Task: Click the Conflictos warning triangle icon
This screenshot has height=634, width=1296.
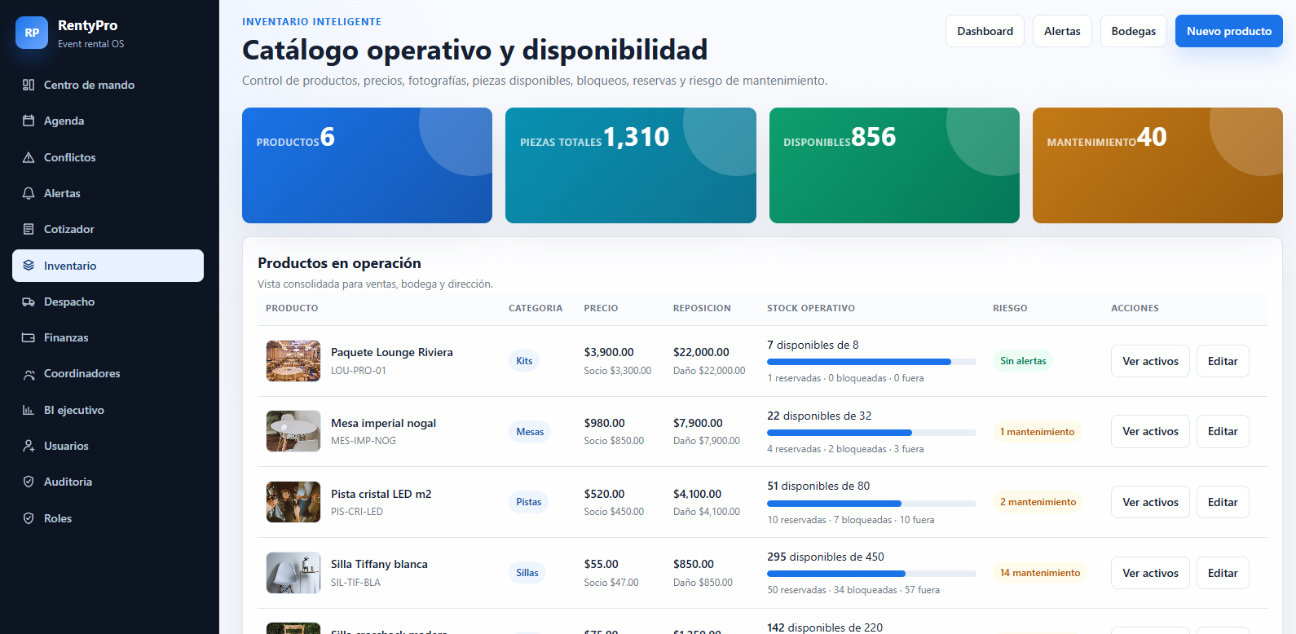Action: [x=29, y=157]
